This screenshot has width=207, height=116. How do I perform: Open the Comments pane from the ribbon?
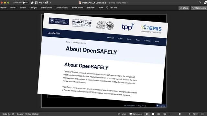199,8
